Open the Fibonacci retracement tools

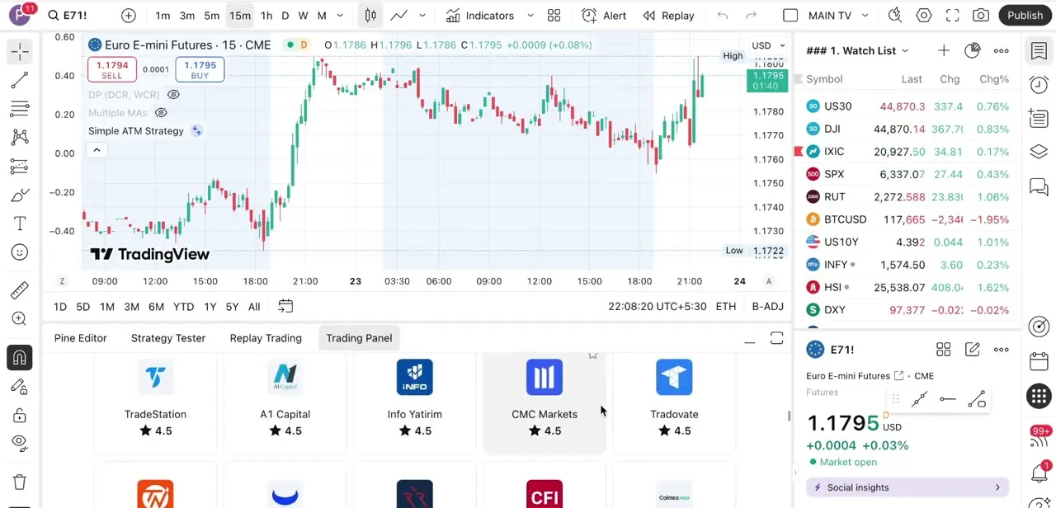coord(20,109)
